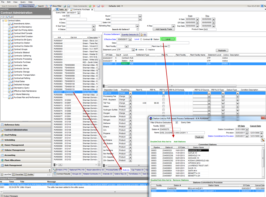Click the red X delete data command
This screenshot has width=266, height=197.
click(94, 6)
